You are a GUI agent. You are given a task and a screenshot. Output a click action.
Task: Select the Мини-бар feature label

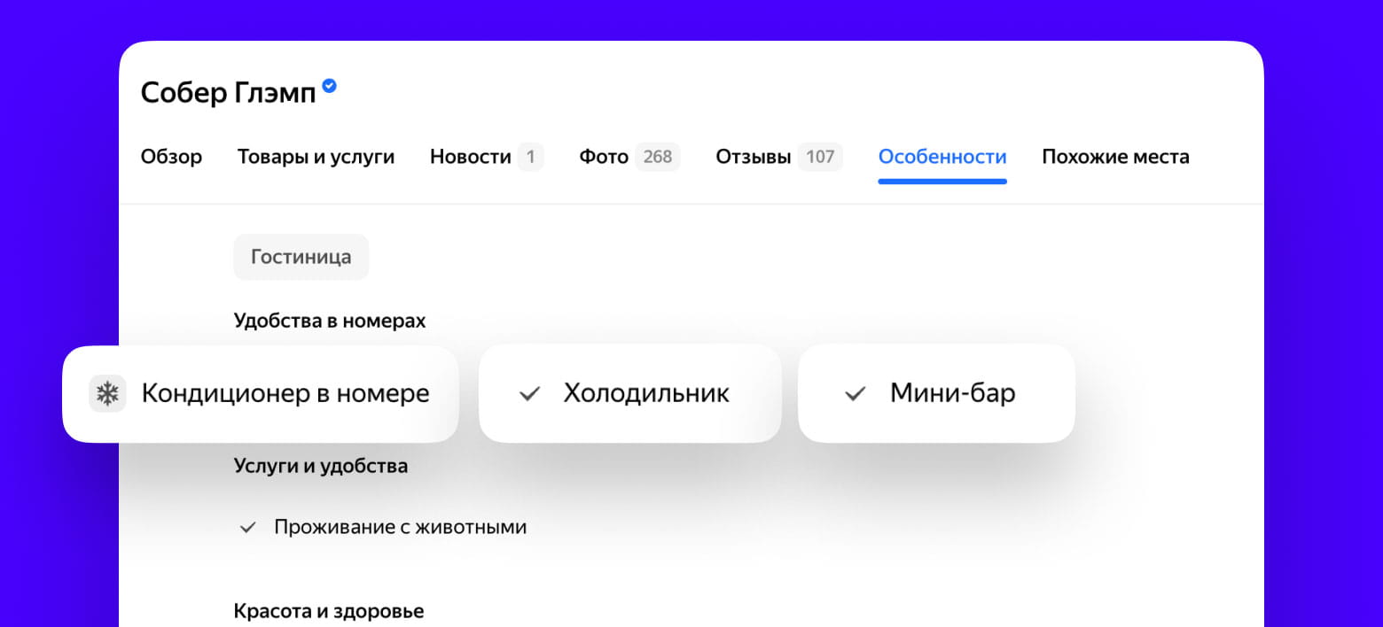coord(952,393)
